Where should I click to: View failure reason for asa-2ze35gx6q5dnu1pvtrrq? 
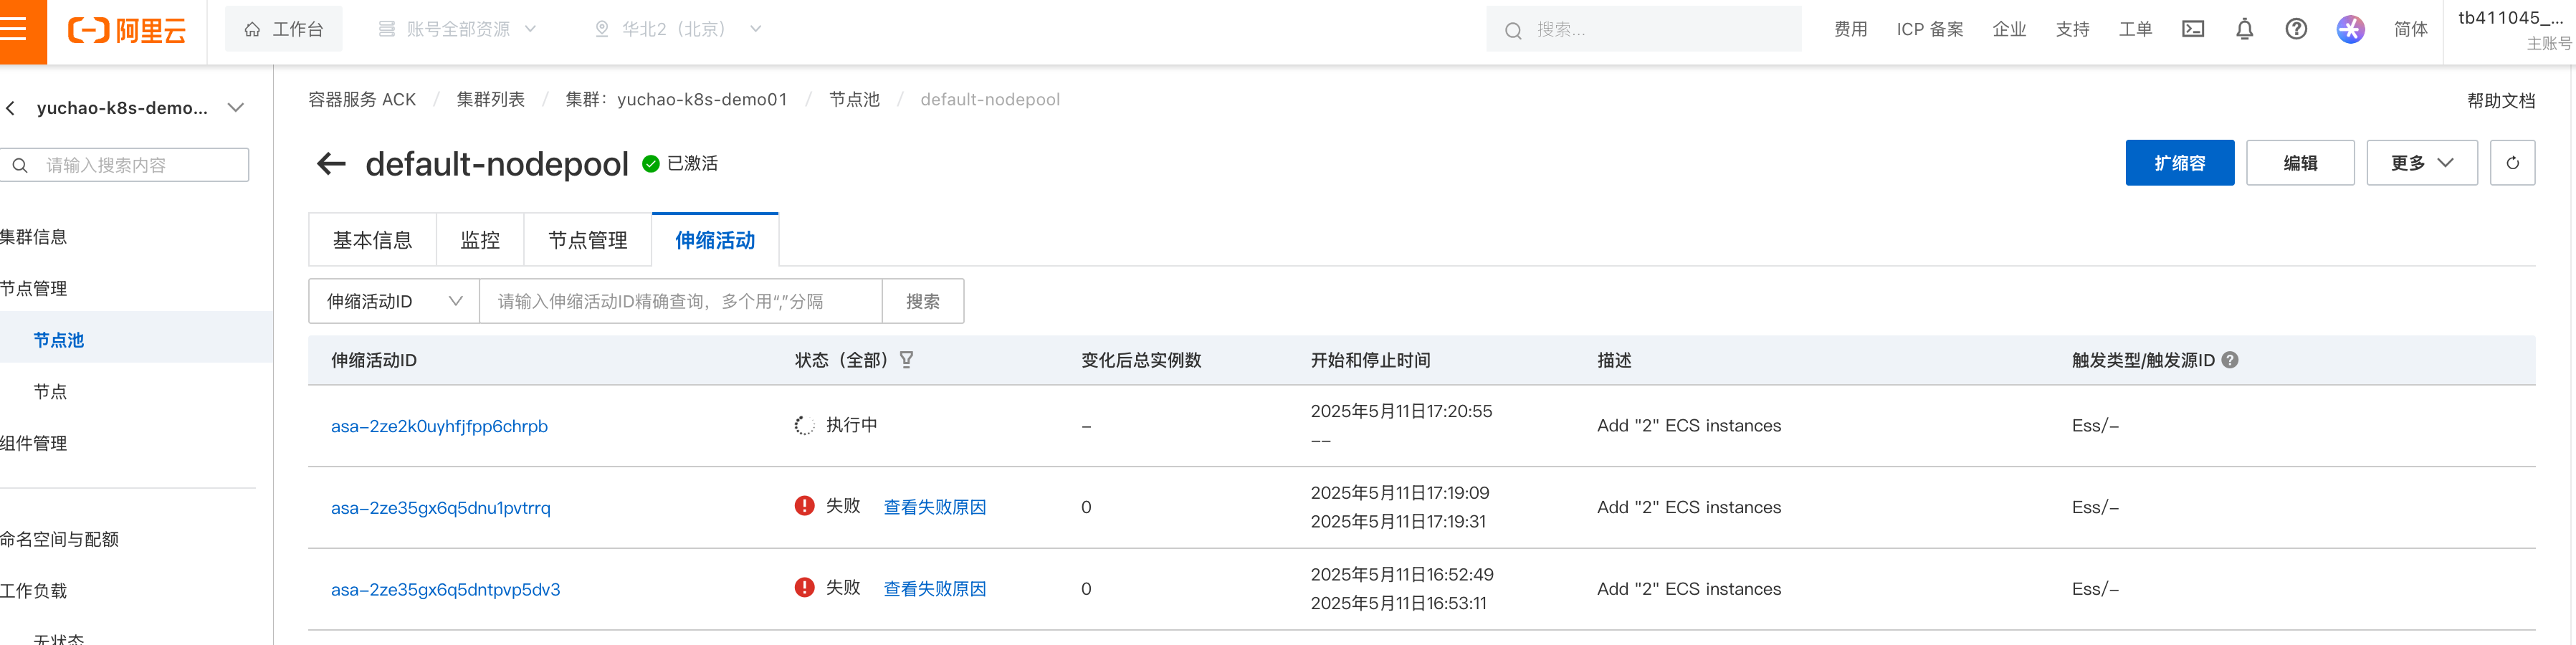pos(934,507)
